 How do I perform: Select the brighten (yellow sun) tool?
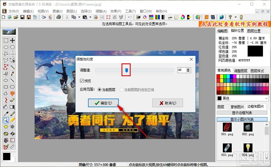point(6,127)
